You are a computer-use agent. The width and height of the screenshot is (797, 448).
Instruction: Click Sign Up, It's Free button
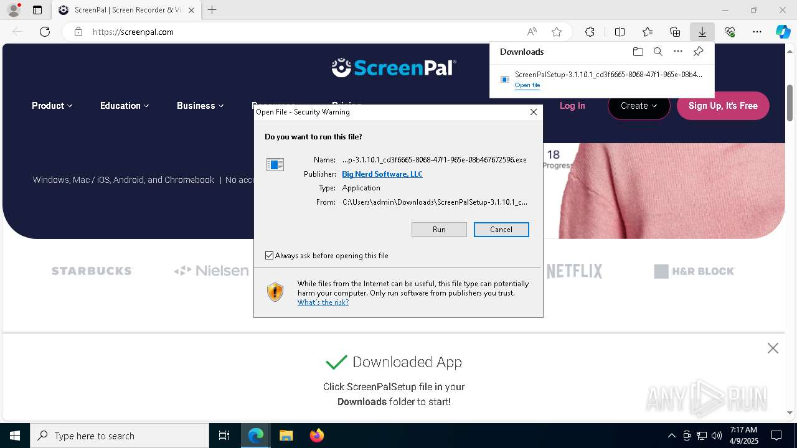(723, 106)
